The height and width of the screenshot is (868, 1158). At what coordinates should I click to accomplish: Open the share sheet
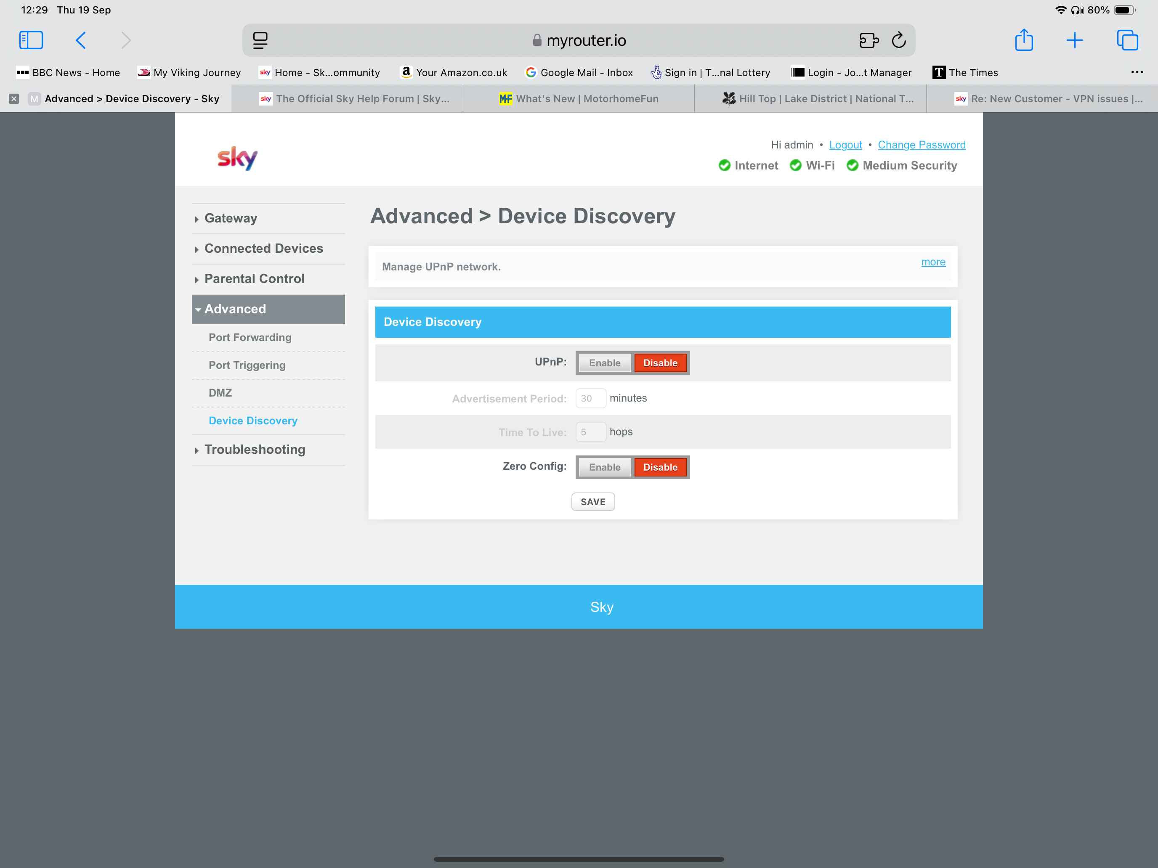click(x=1025, y=40)
